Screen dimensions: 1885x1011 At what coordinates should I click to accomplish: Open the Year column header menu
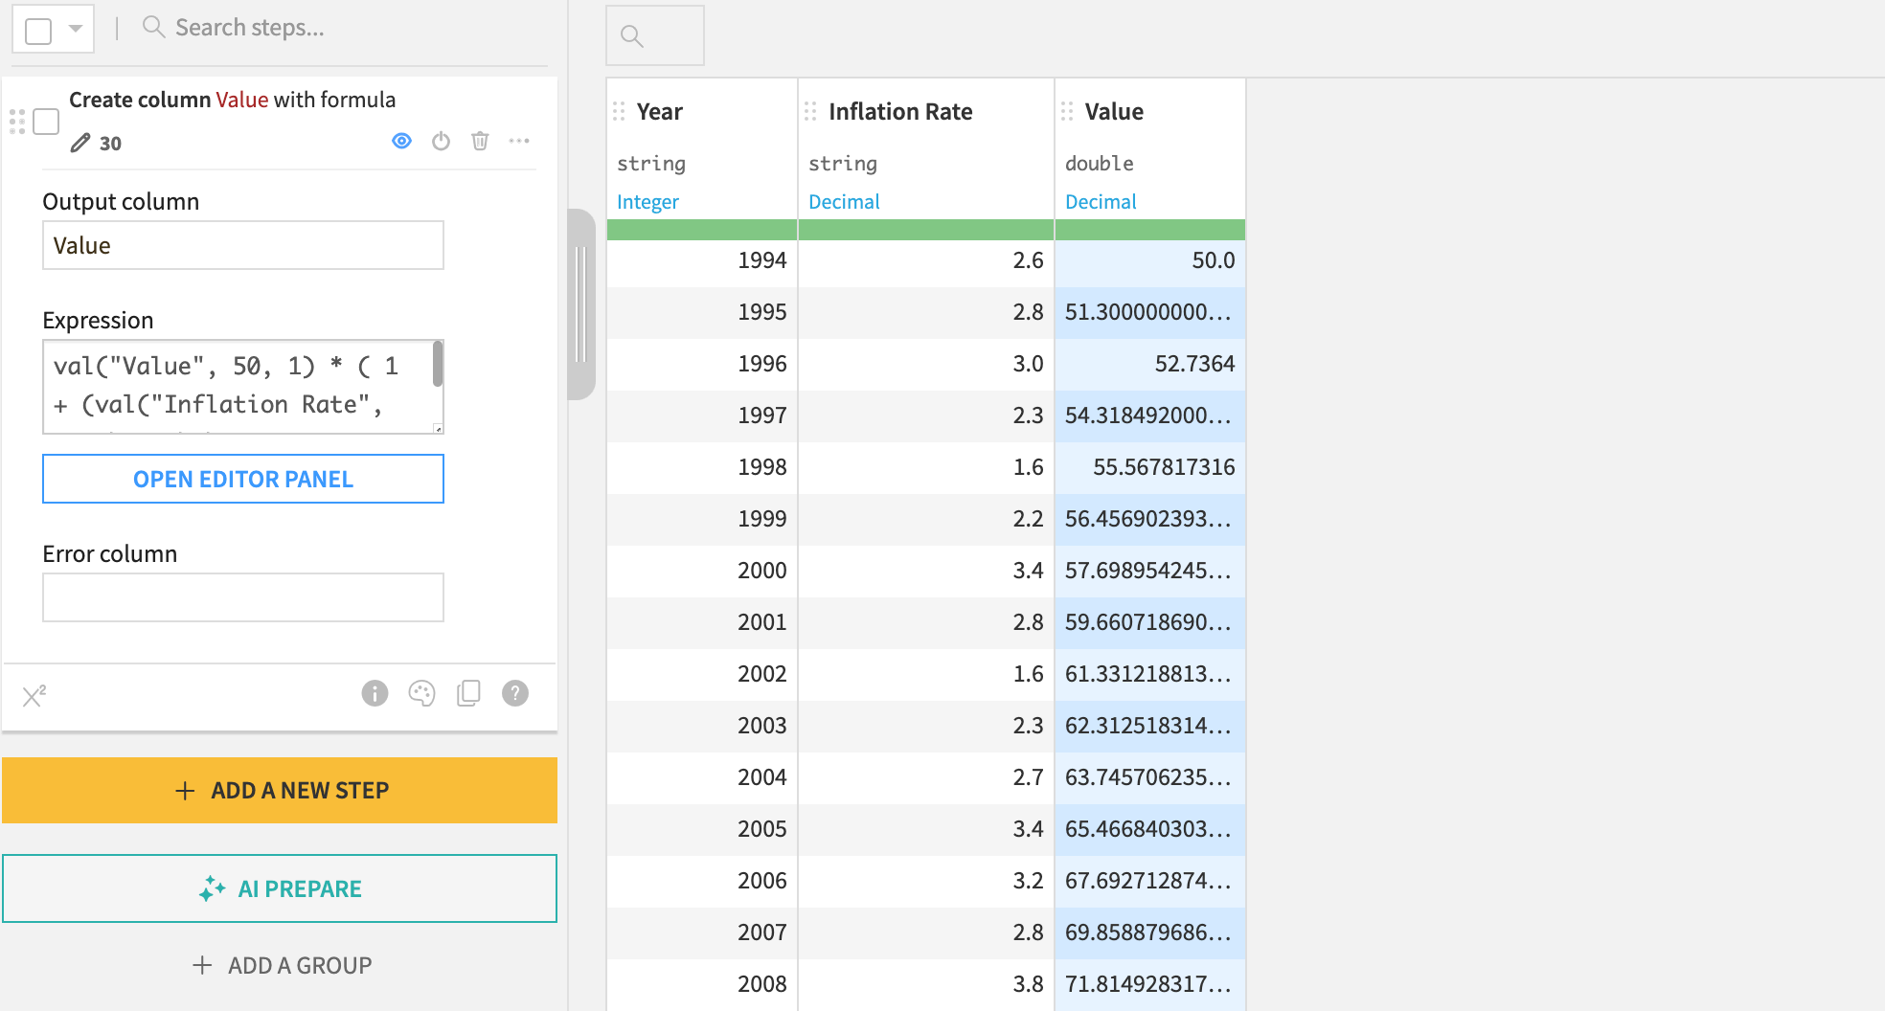659,112
